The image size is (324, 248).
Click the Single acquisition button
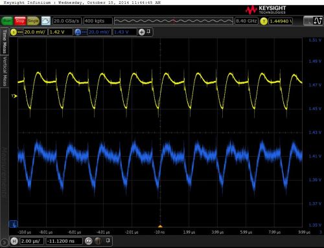[x=33, y=21]
